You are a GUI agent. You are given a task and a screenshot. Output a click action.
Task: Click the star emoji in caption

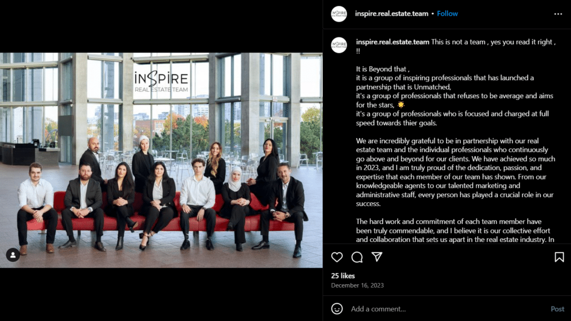tap(400, 105)
